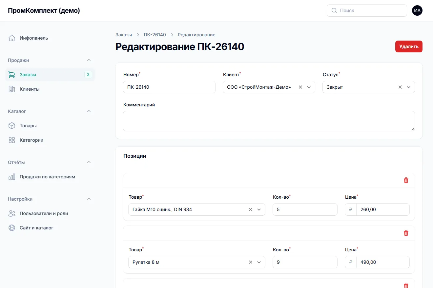Open the Клиент dropdown list
This screenshot has height=288, width=433.
(309, 87)
